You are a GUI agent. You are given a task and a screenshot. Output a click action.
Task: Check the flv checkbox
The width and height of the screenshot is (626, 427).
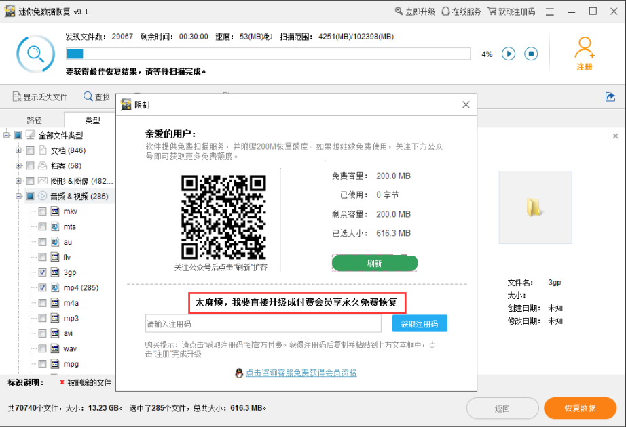click(x=42, y=257)
